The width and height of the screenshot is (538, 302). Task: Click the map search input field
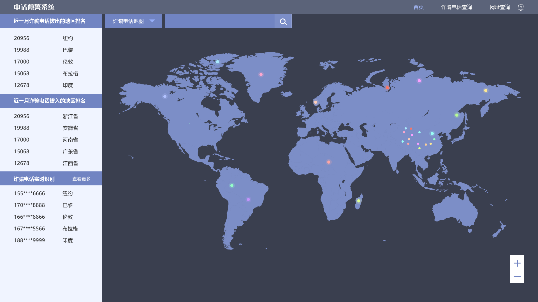click(219, 21)
